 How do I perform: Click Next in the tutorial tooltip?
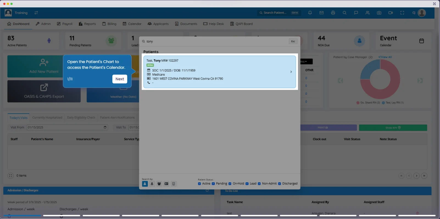coord(120,79)
